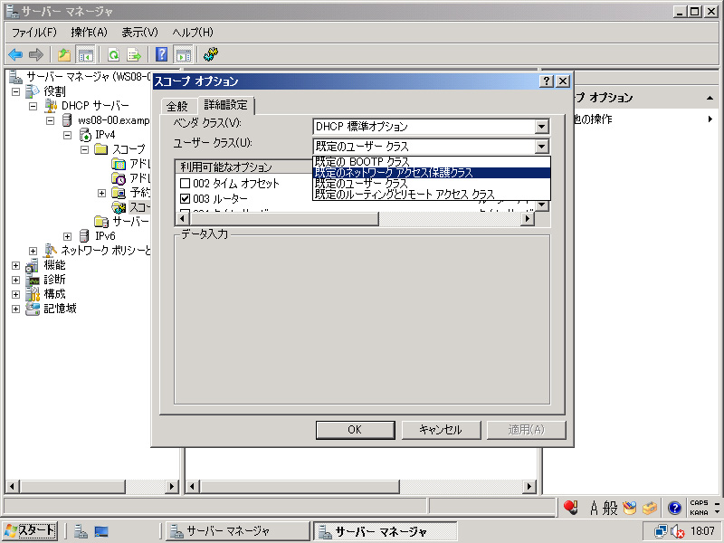Select the DHCP サーバー tree node icon

pos(51,106)
